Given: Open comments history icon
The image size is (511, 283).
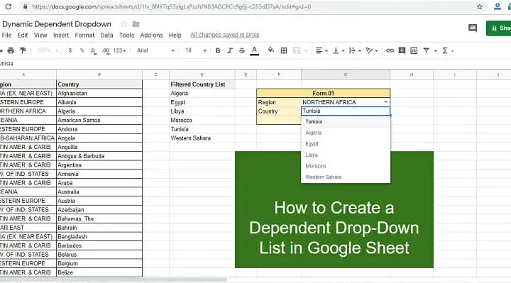Looking at the screenshot, I should pyautogui.click(x=473, y=28).
